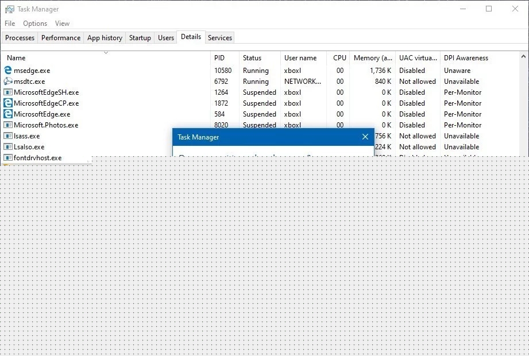The height and width of the screenshot is (356, 529).
Task: Close the Task Manager confirmation dialog
Action: (365, 137)
